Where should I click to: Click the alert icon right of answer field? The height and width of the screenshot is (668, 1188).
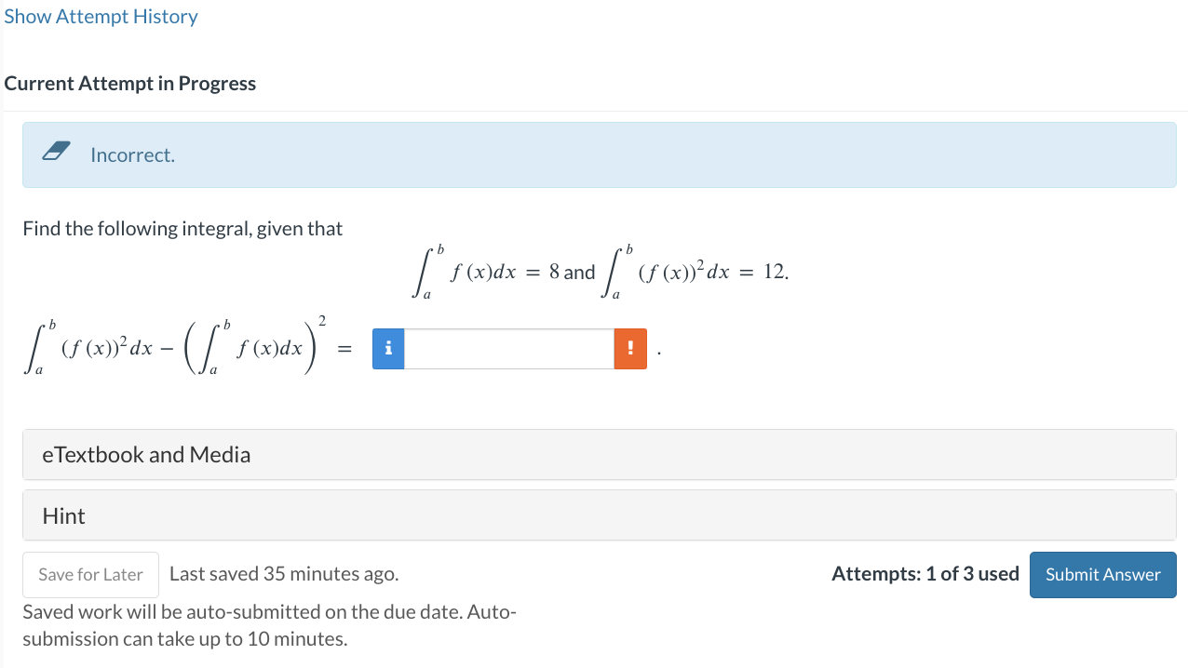click(629, 348)
